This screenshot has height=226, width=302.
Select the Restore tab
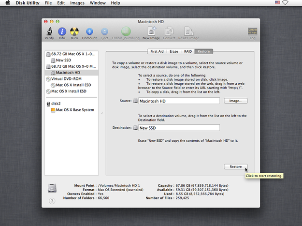[203, 51]
